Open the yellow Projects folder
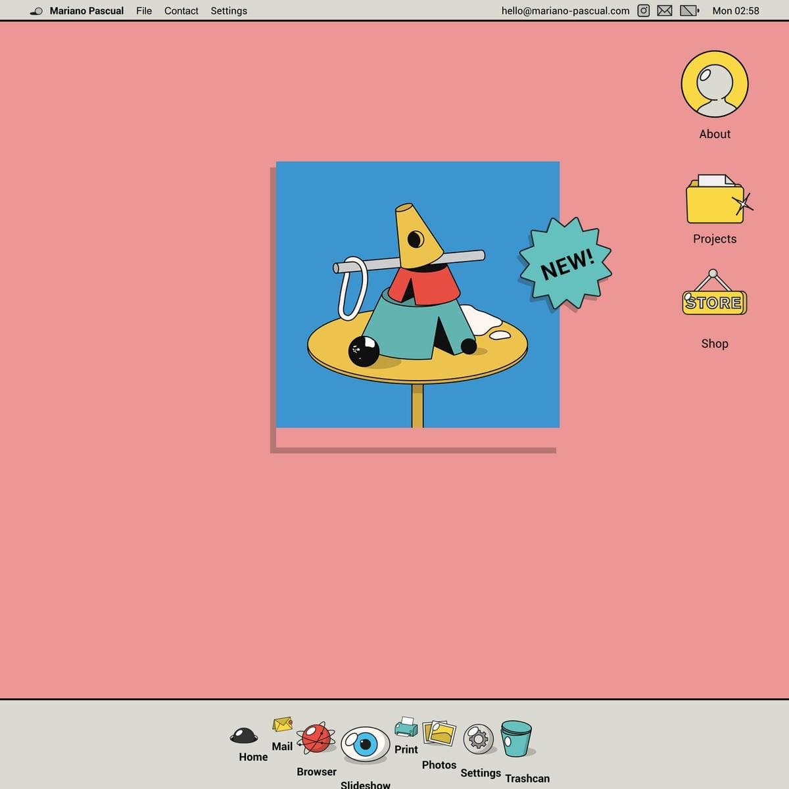The height and width of the screenshot is (789, 789). (x=714, y=201)
